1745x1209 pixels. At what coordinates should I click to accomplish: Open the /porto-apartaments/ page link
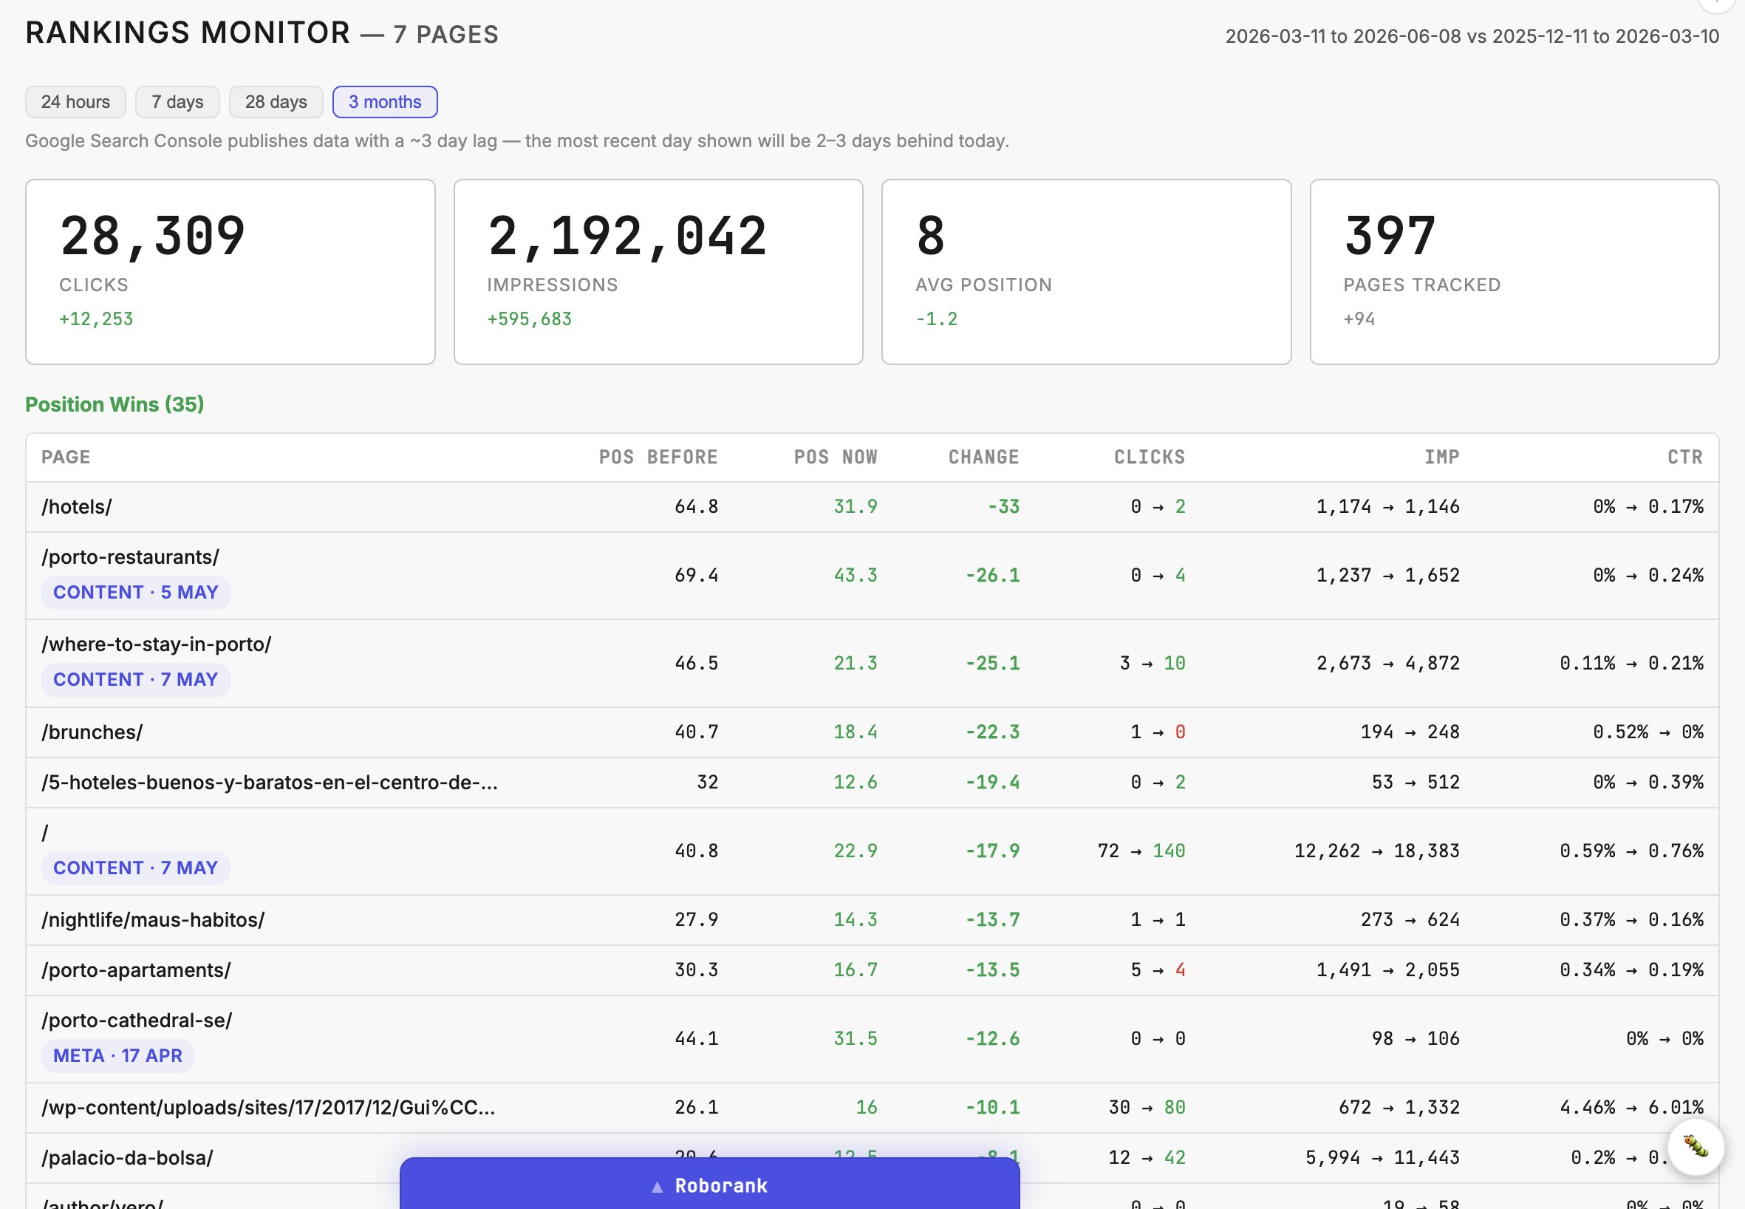tap(137, 970)
